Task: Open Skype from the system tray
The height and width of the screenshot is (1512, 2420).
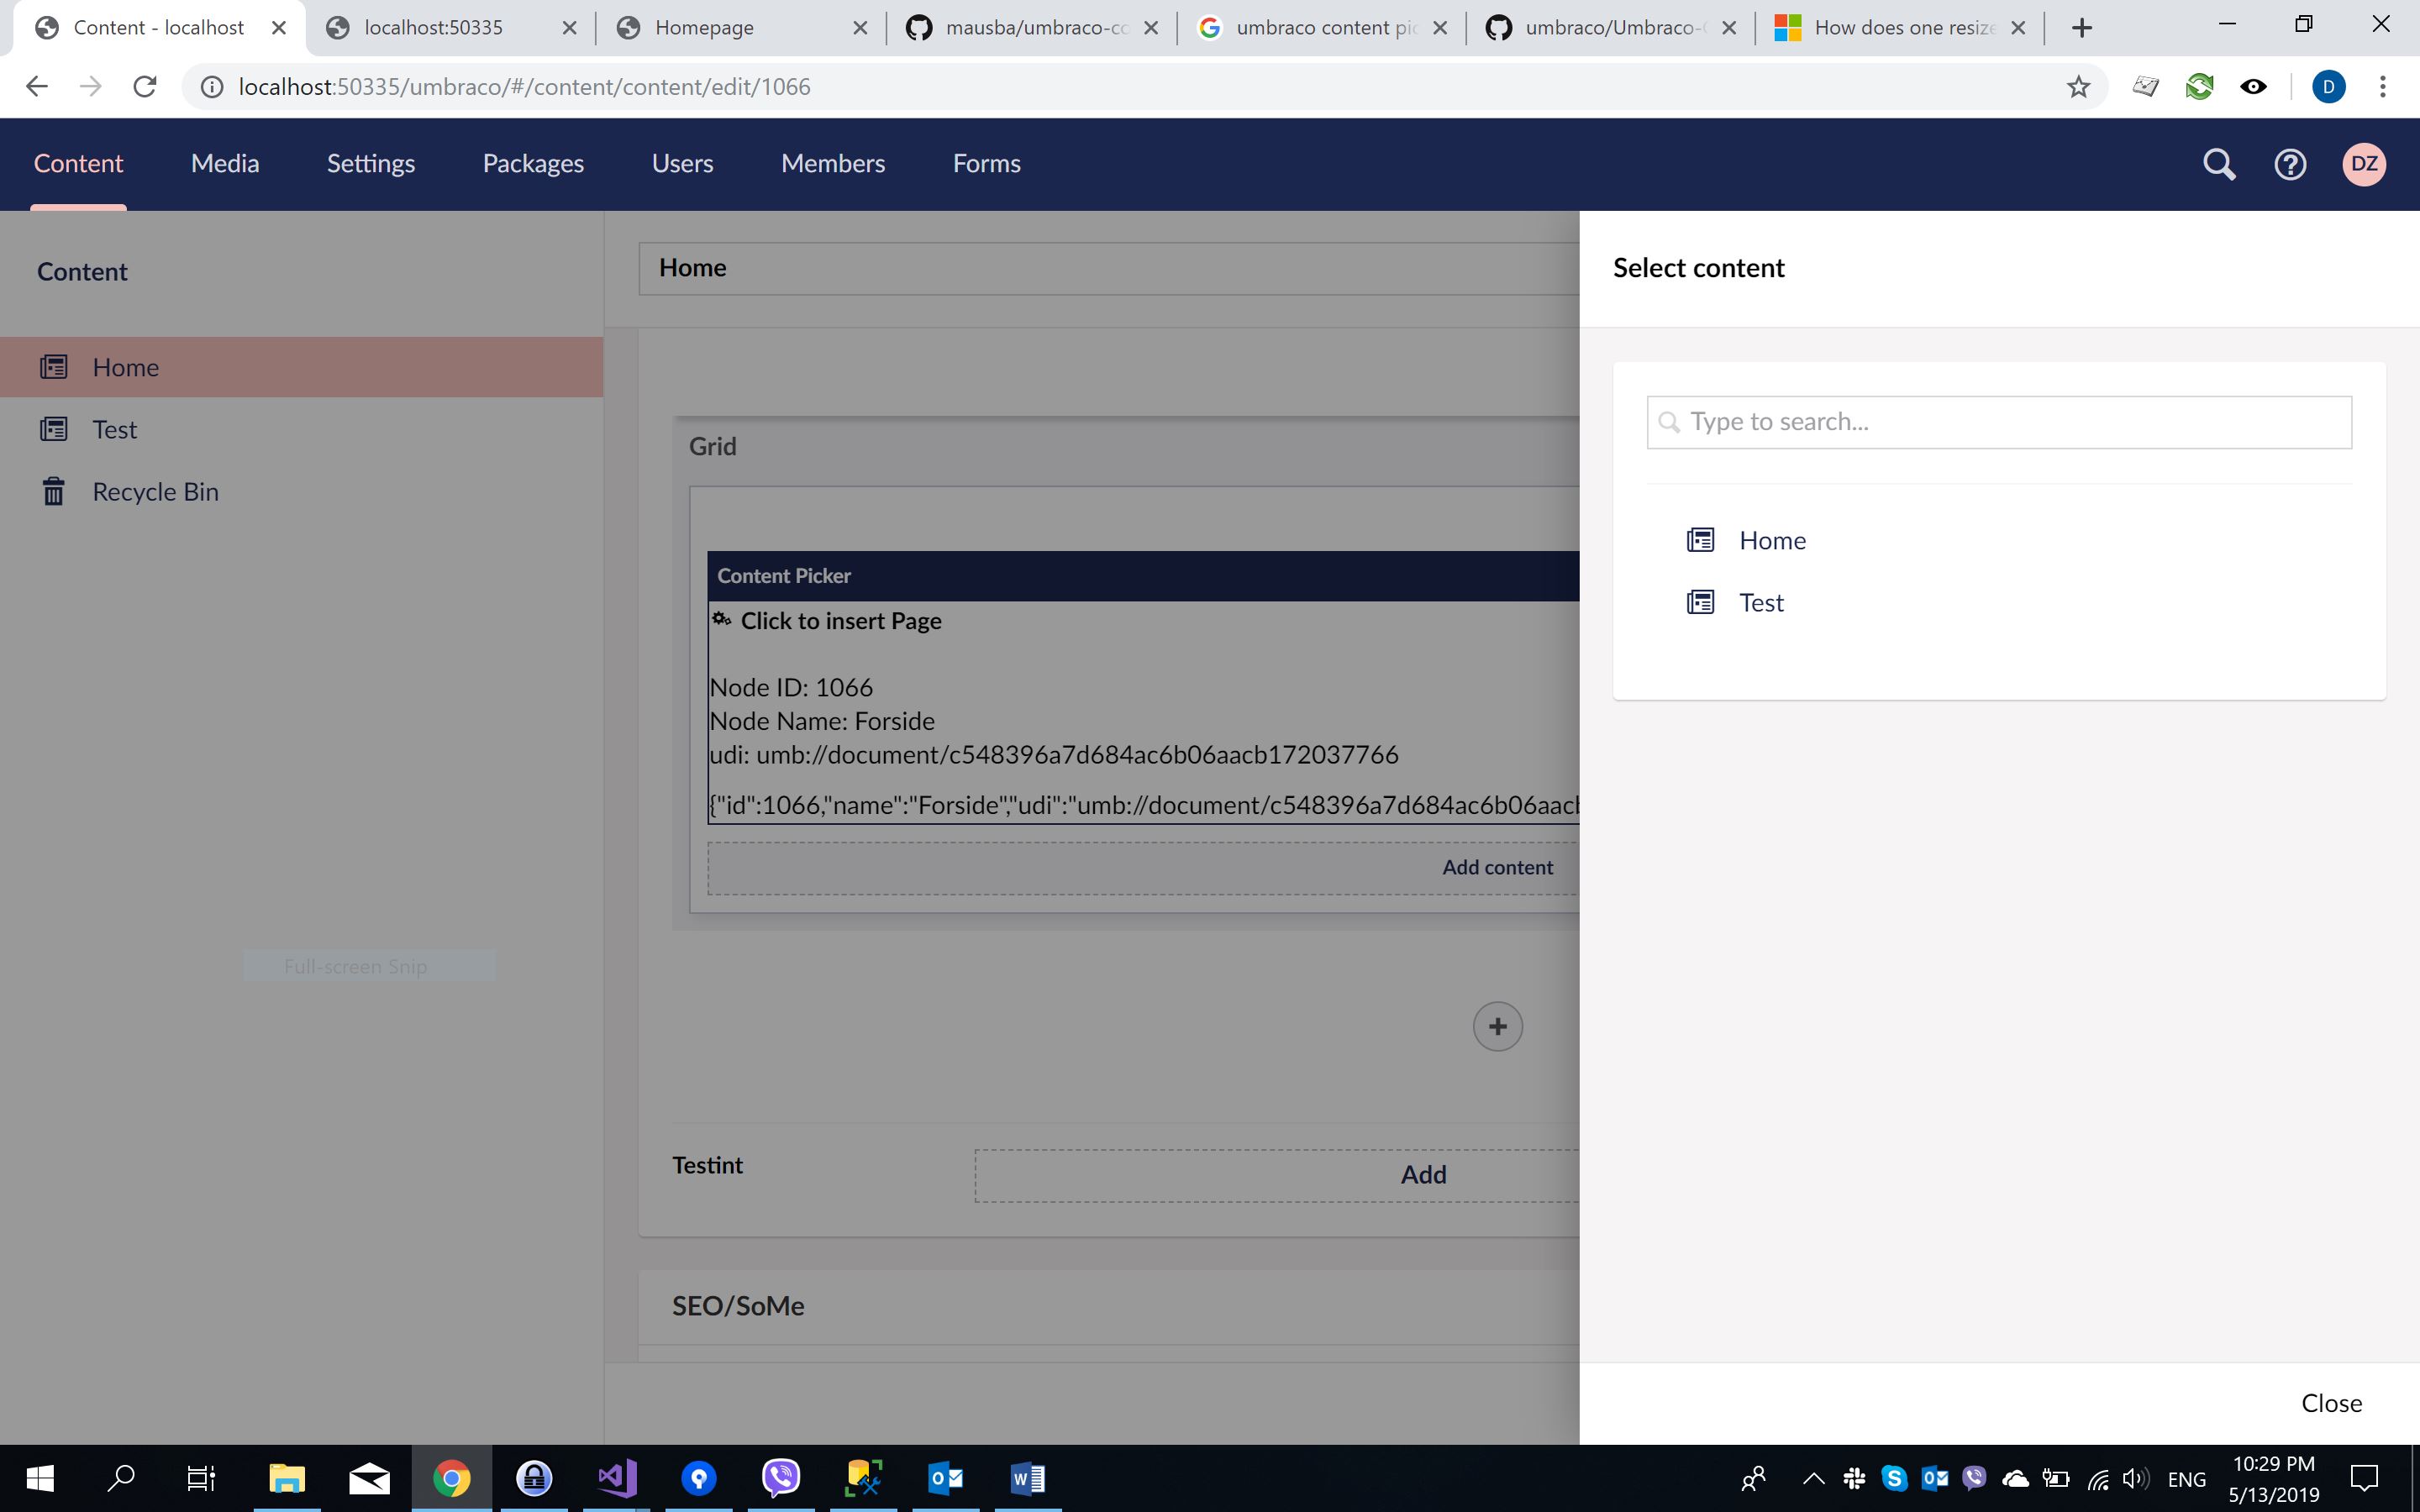Action: tap(1893, 1478)
